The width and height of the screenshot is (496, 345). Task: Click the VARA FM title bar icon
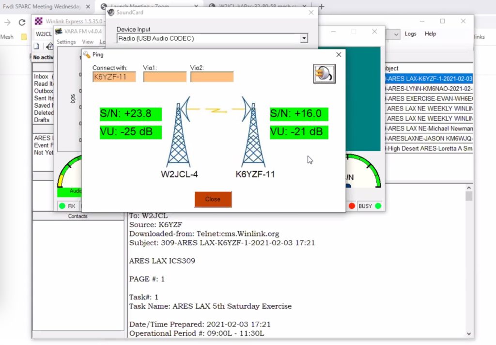click(59, 31)
